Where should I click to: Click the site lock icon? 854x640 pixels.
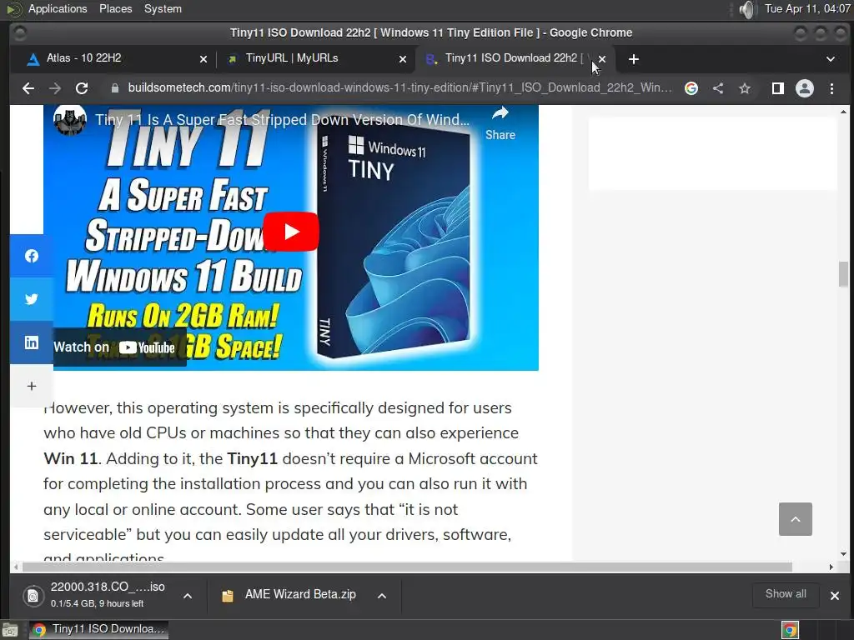[x=115, y=88]
